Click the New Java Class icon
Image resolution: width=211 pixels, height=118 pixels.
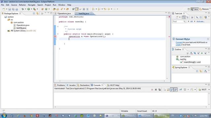(x=46, y=9)
